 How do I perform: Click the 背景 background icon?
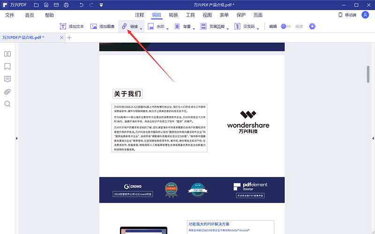[x=177, y=26]
